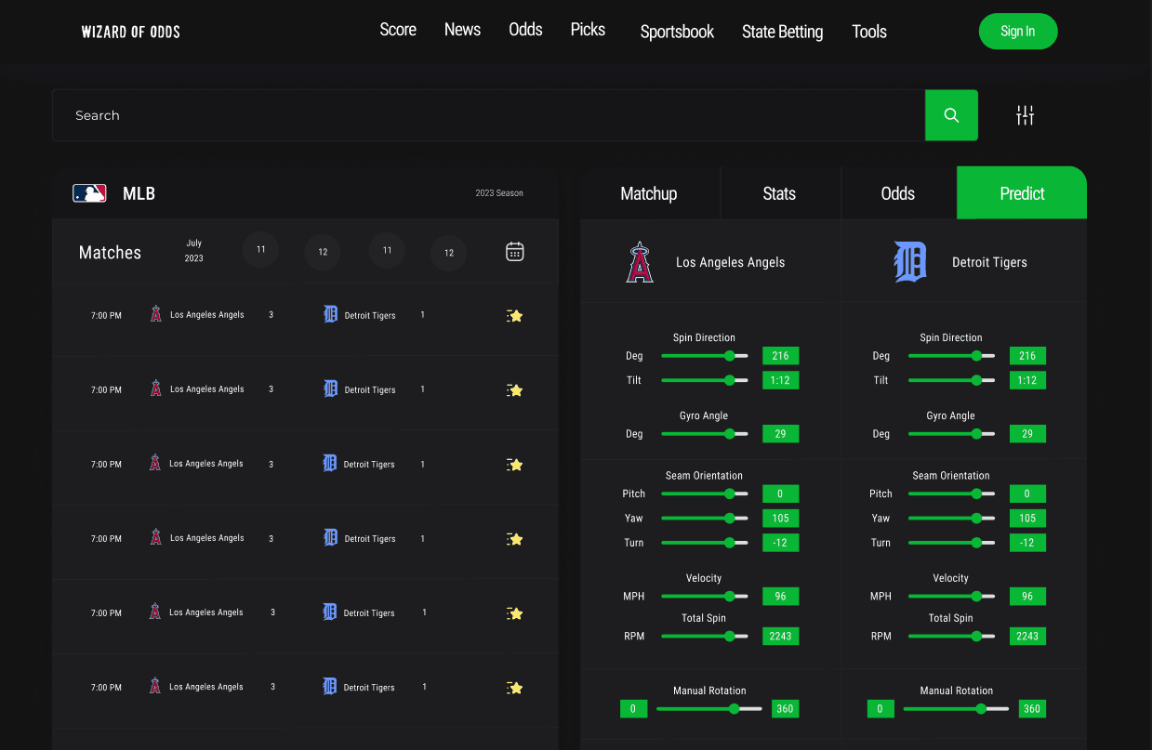Click into the Search field

point(489,115)
